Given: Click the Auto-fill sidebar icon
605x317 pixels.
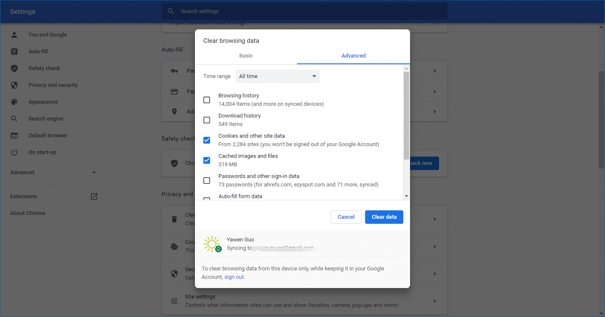Looking at the screenshot, I should (x=15, y=51).
